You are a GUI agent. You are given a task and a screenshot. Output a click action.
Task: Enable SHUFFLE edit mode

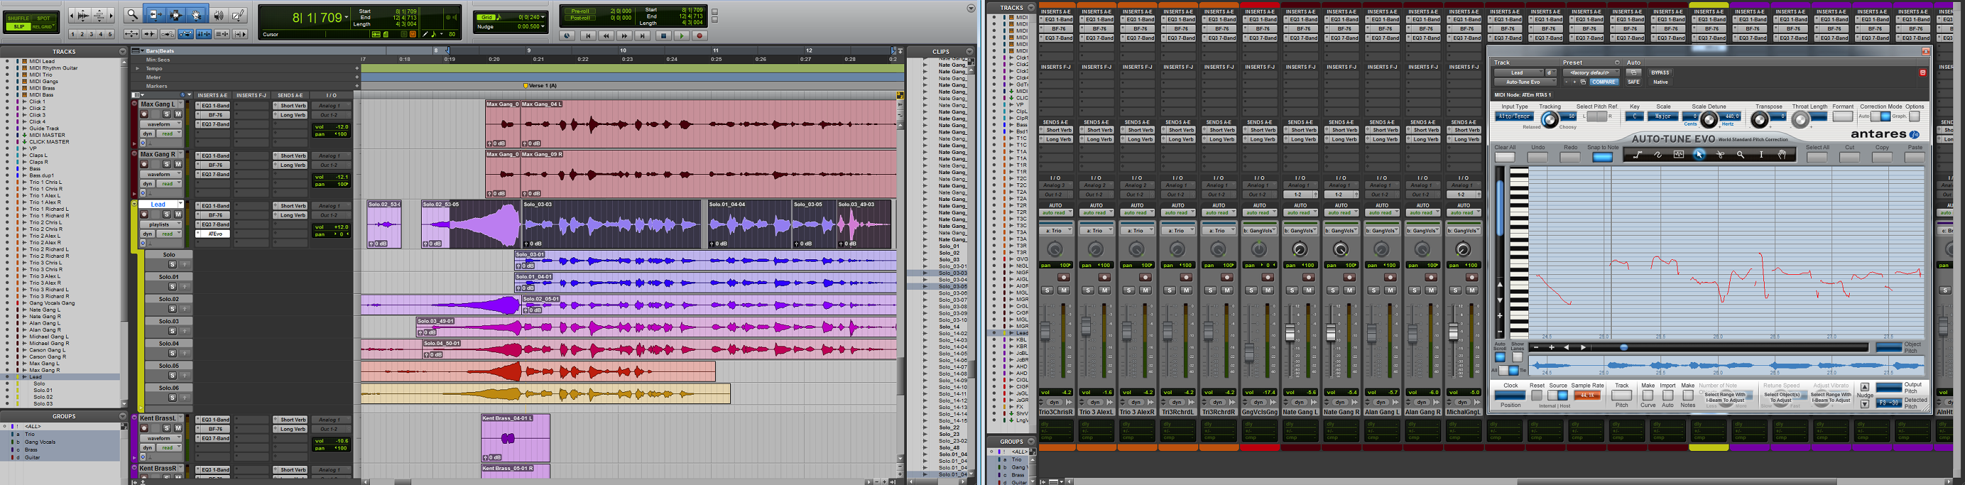tap(18, 18)
